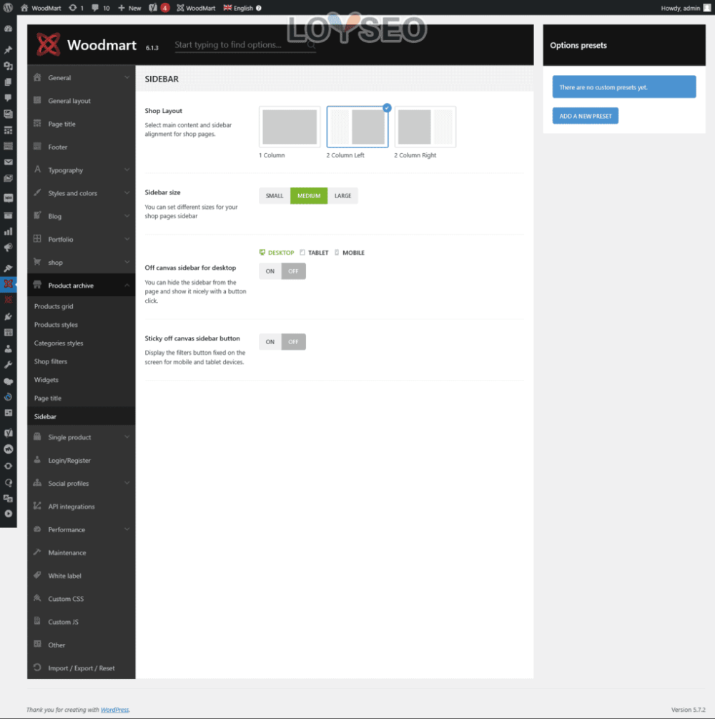Focus the options search field
715x719 pixels.
(x=245, y=45)
